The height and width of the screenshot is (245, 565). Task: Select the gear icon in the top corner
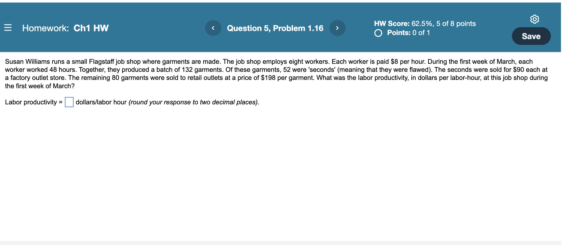tap(535, 19)
